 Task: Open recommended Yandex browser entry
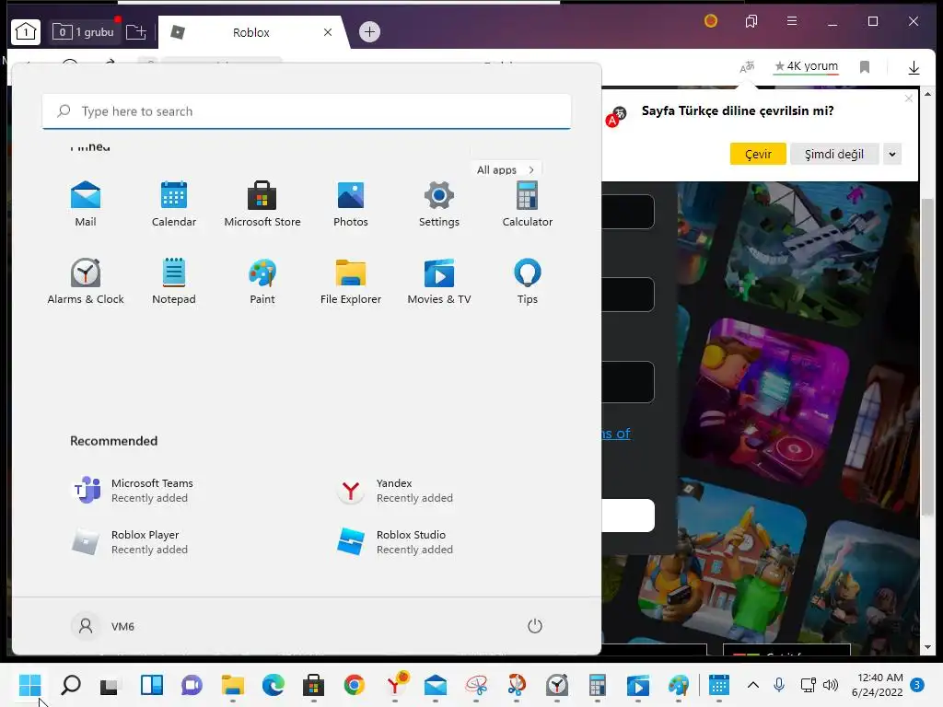click(394, 490)
